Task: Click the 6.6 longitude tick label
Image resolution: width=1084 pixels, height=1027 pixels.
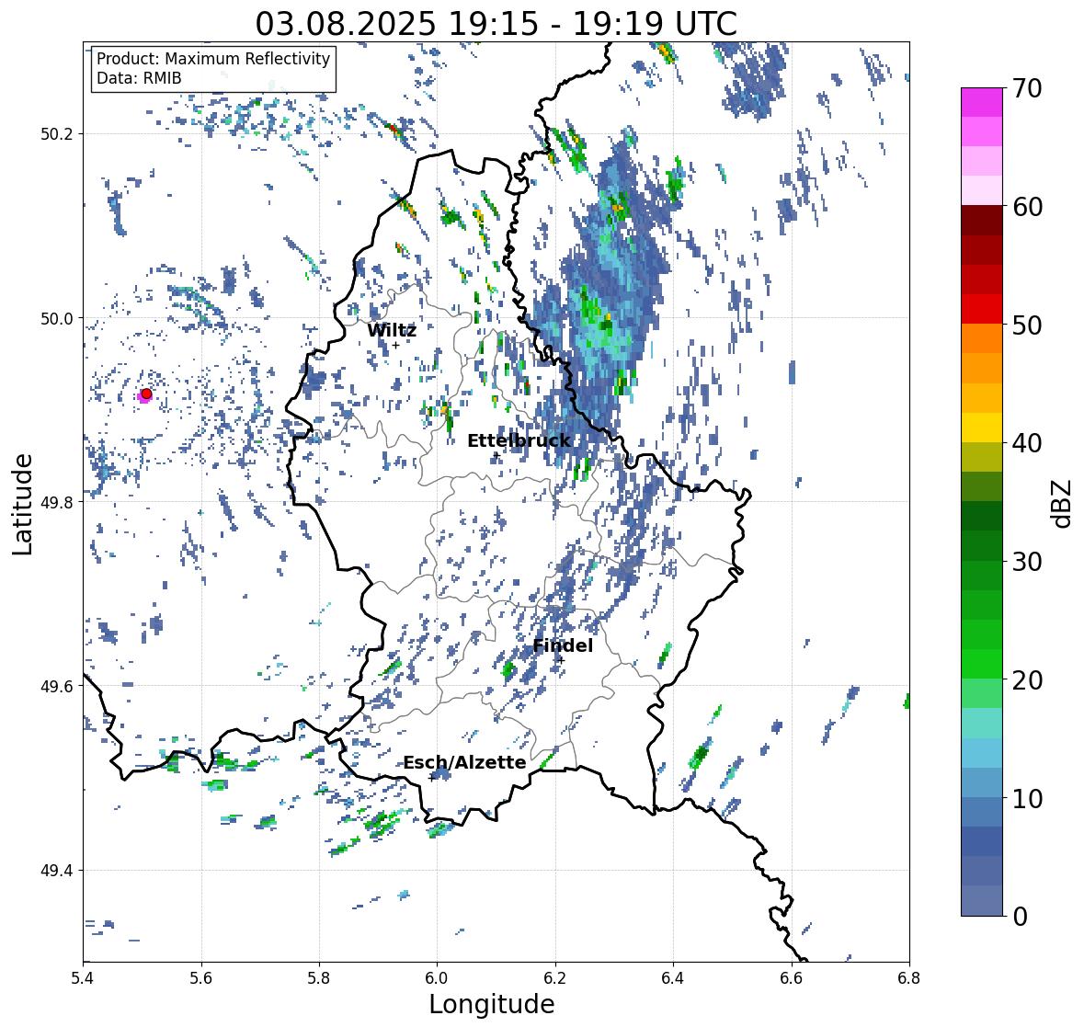Action: point(791,978)
